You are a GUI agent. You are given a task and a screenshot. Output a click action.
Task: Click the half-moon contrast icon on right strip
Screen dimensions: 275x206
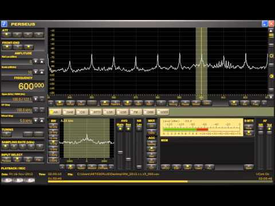[x=271, y=76]
